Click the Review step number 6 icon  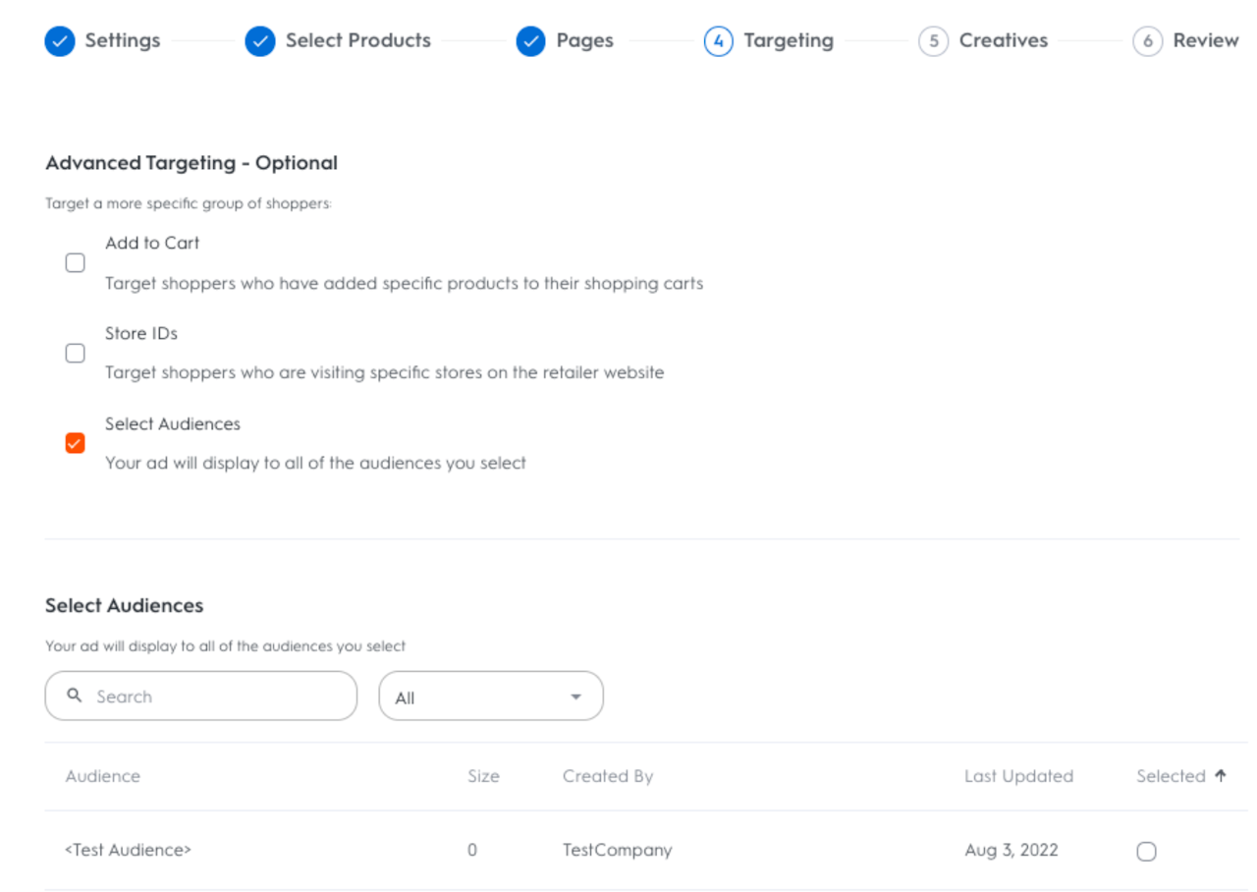[1147, 41]
